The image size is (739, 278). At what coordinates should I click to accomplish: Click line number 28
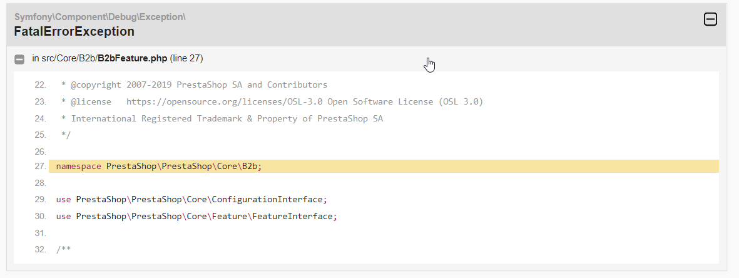(40, 183)
